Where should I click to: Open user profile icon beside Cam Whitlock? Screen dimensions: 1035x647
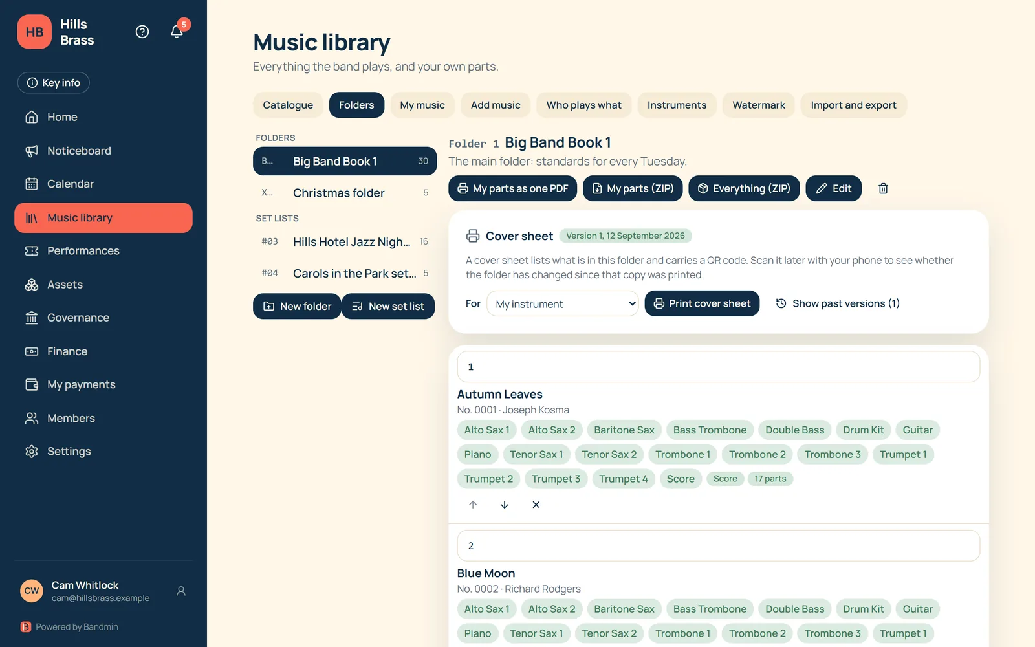[x=181, y=591]
